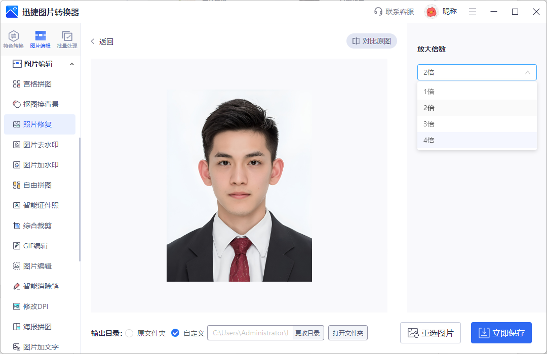Open the hamburger main menu
Image resolution: width=547 pixels, height=354 pixels.
click(473, 12)
